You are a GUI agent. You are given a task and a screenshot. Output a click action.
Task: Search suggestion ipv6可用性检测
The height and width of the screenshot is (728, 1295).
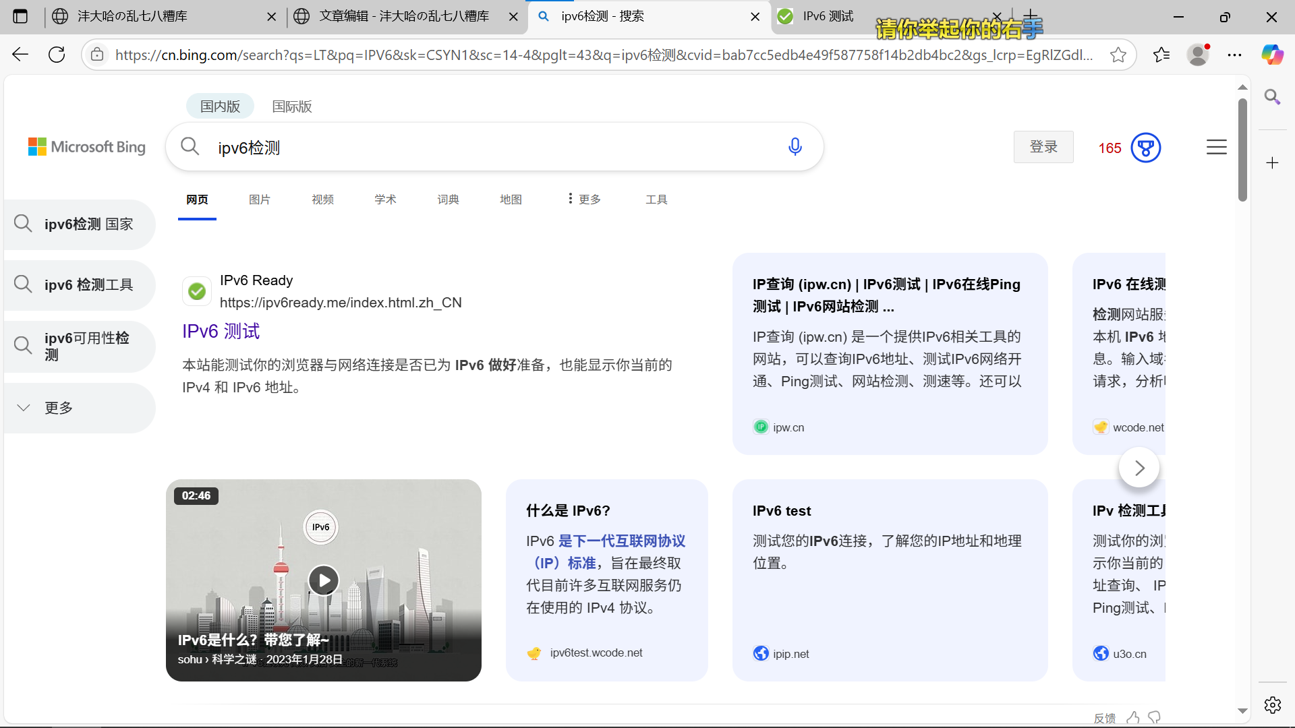click(x=80, y=346)
